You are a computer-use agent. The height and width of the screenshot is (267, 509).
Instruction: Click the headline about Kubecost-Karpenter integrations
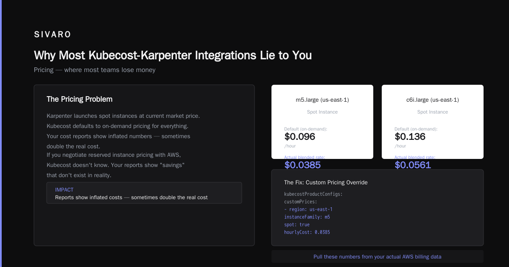pos(173,55)
